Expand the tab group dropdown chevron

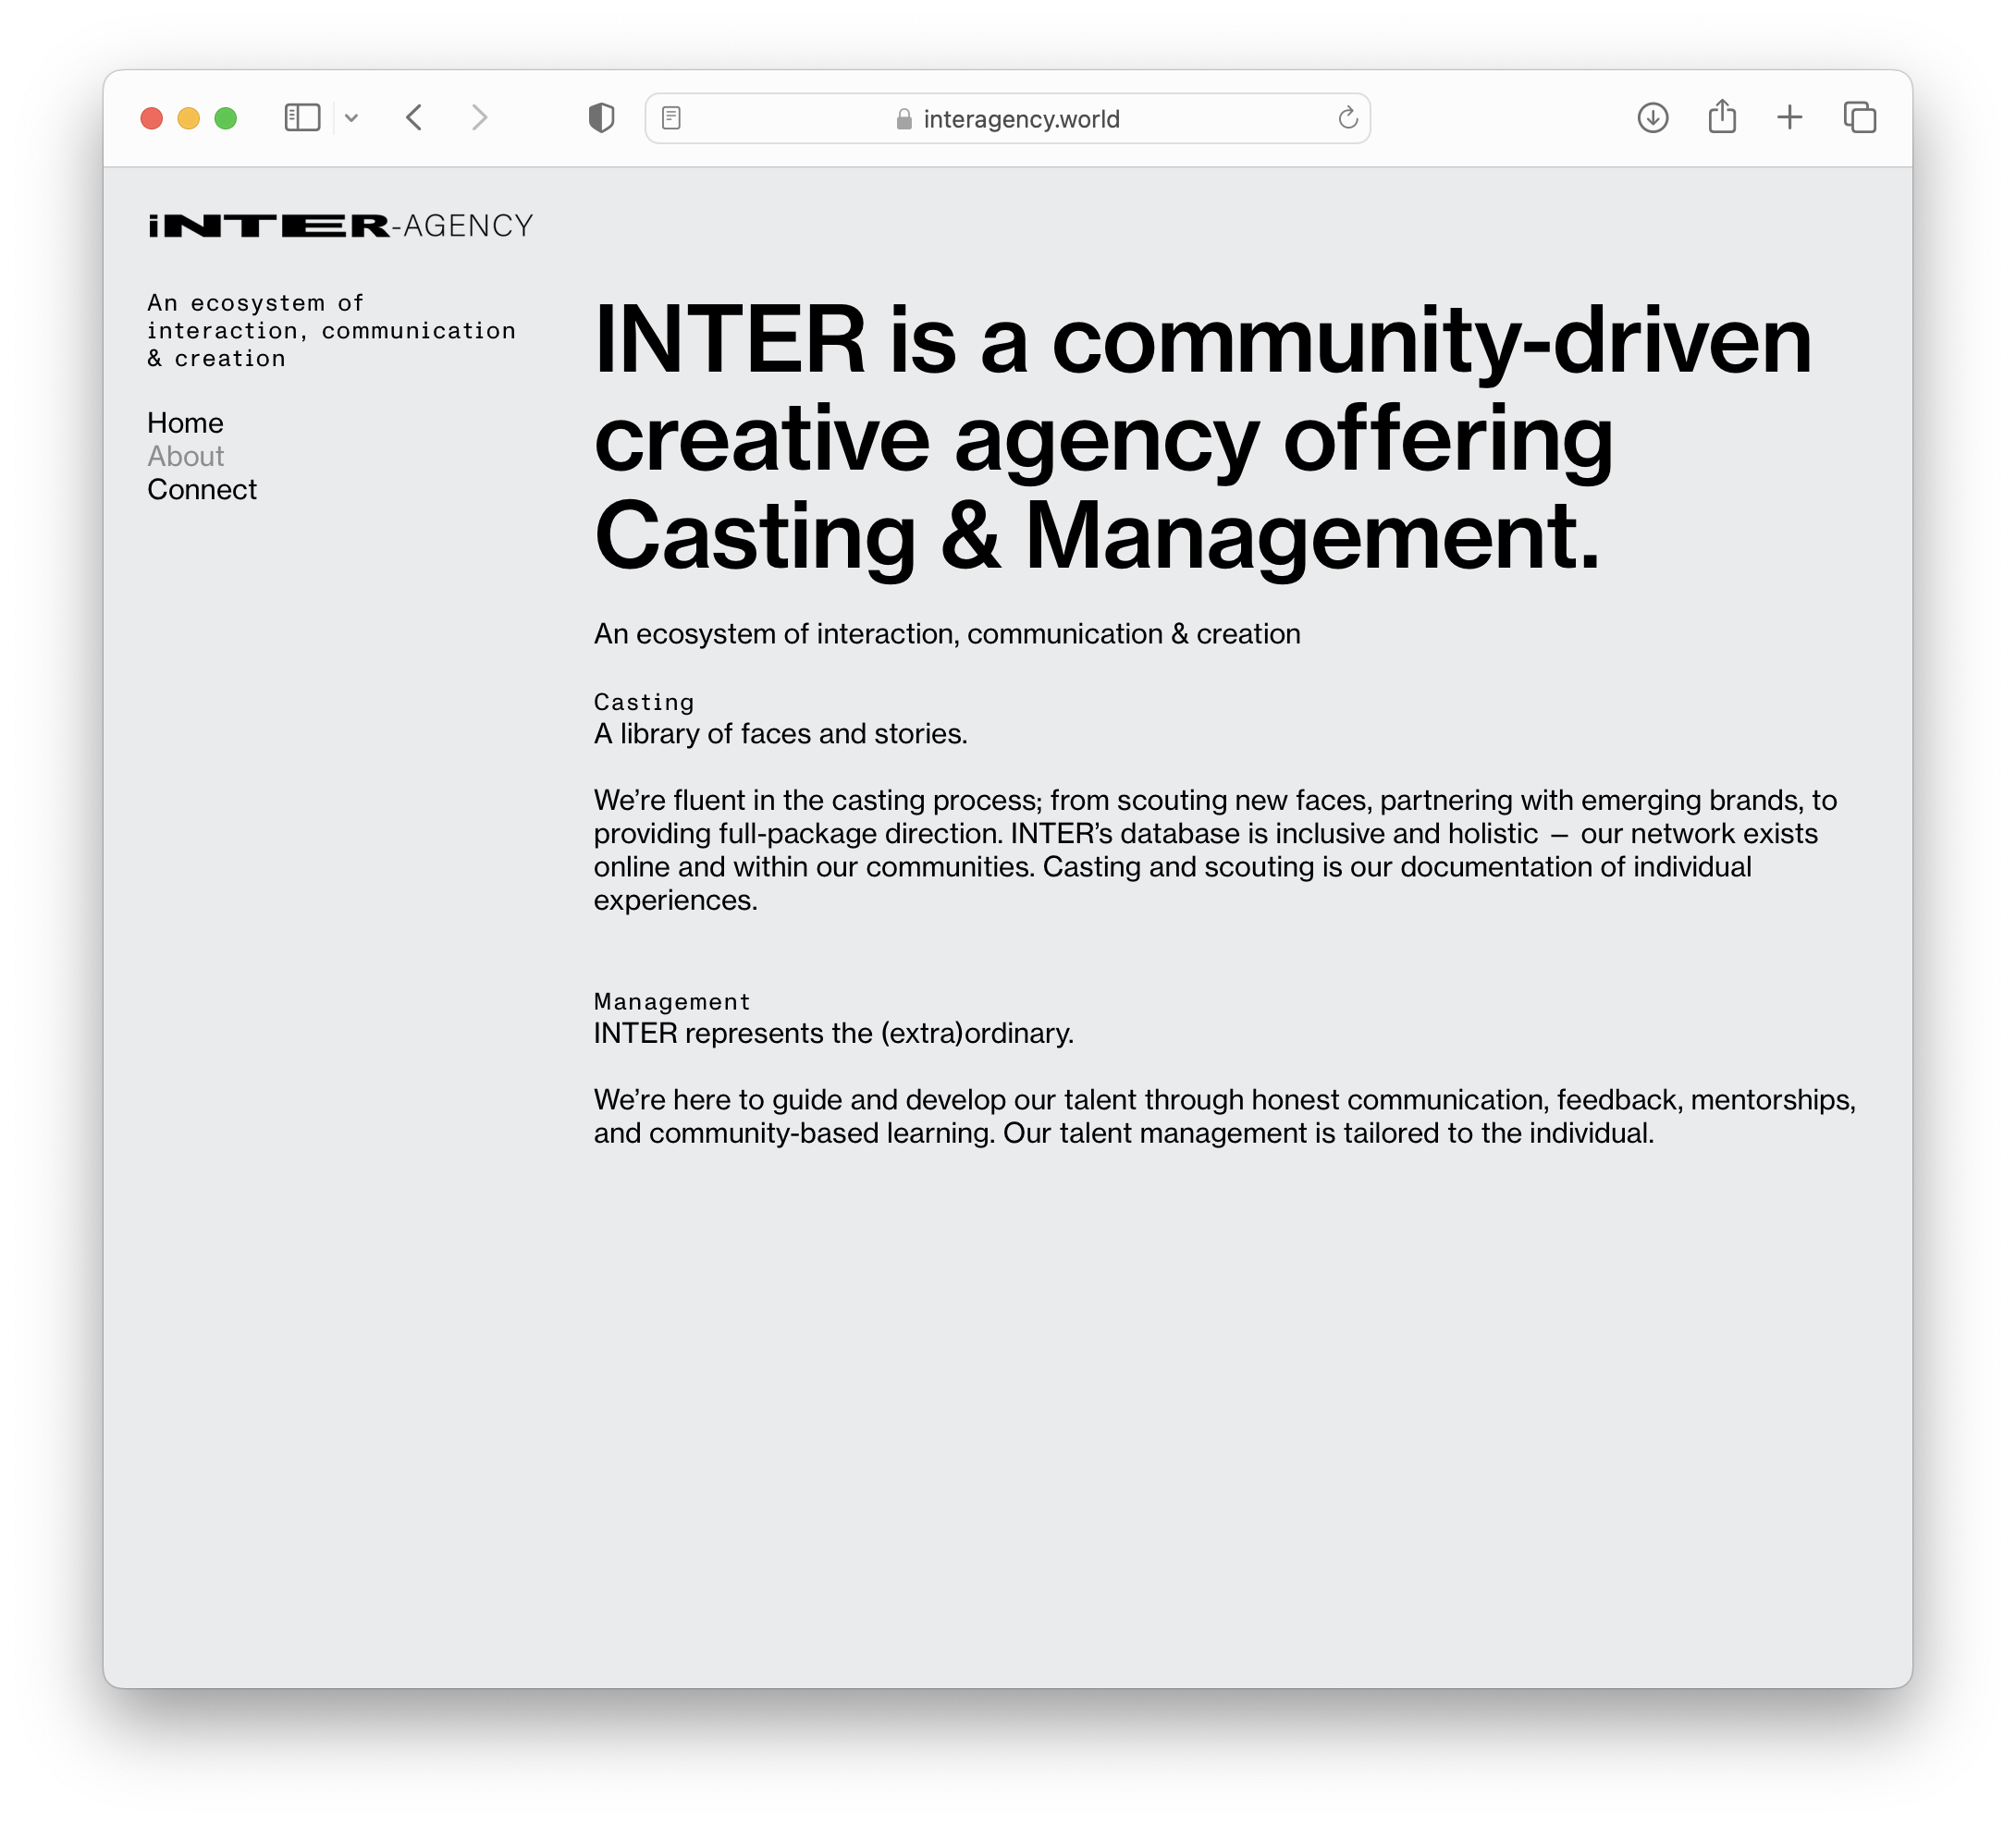click(351, 118)
